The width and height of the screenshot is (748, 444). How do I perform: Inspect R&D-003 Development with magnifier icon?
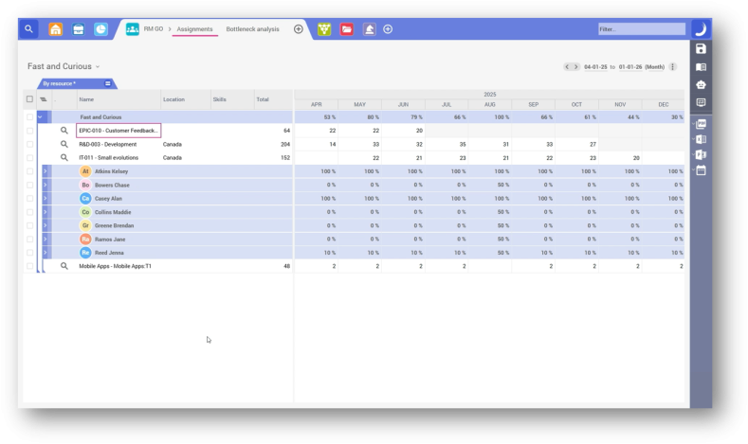(x=64, y=144)
